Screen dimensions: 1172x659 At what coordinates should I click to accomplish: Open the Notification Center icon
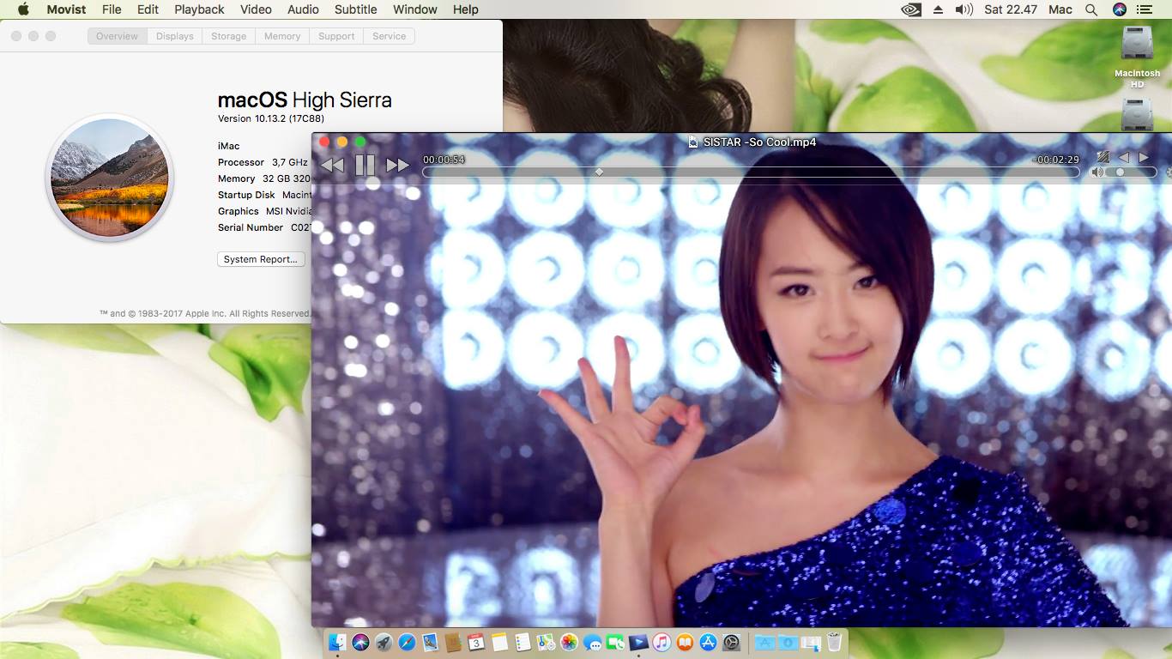pos(1144,9)
